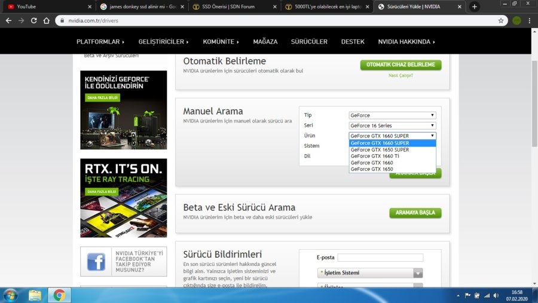Click ARAMAYA BAŞLA in Beta ve Eski Sürücü
The width and height of the screenshot is (538, 303).
pos(415,213)
